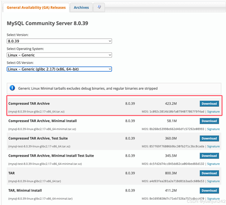Open Signature link for x86_64-minimal.tar.xz
Screen dimensions: 226x205
(213, 129)
